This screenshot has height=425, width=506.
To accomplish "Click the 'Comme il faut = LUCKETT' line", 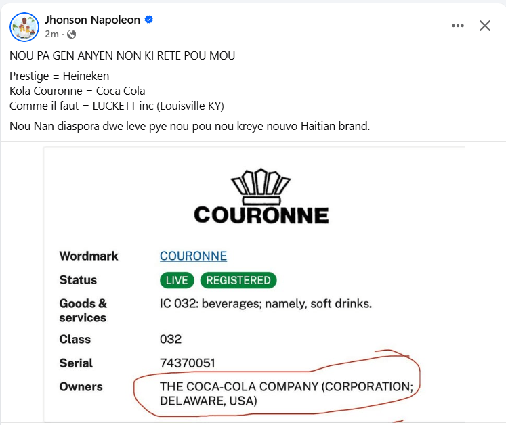I will 117,106.
